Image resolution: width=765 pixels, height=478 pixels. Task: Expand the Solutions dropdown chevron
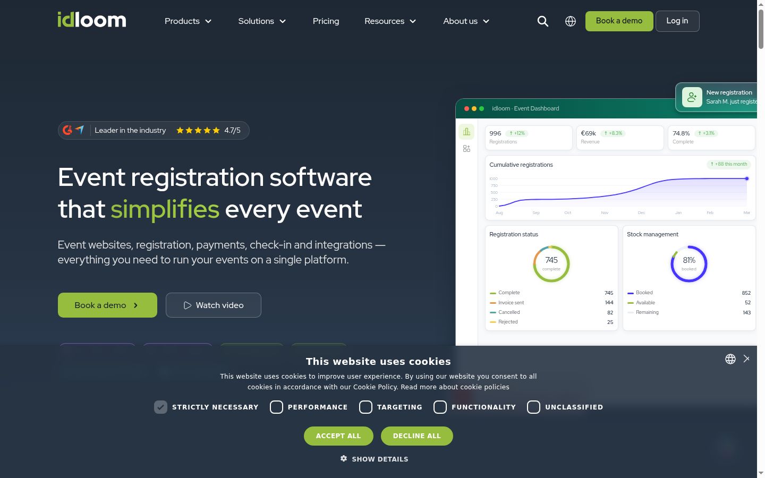pyautogui.click(x=283, y=21)
